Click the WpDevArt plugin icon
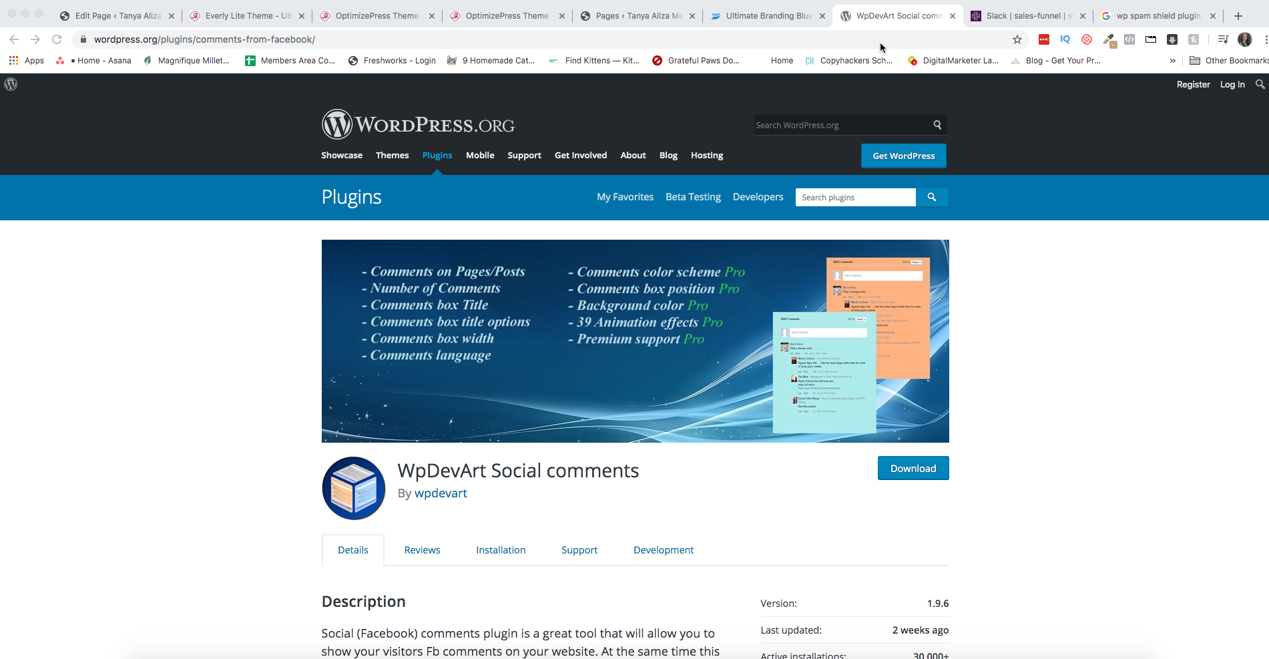1269x659 pixels. point(354,488)
